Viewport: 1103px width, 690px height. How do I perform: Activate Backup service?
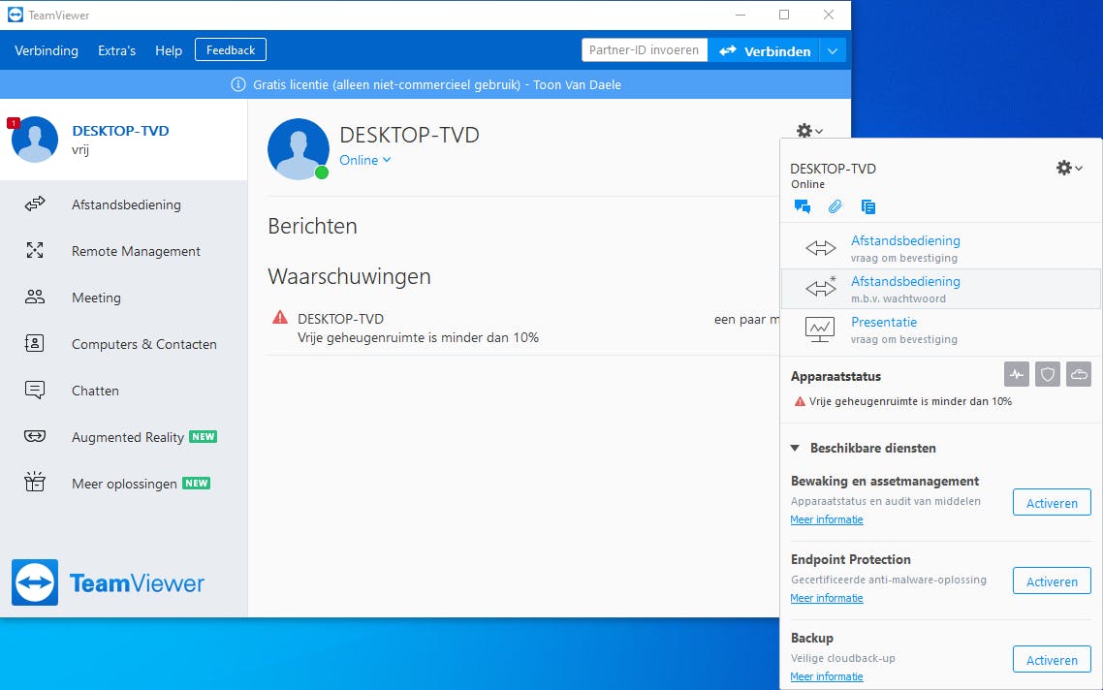tap(1052, 660)
